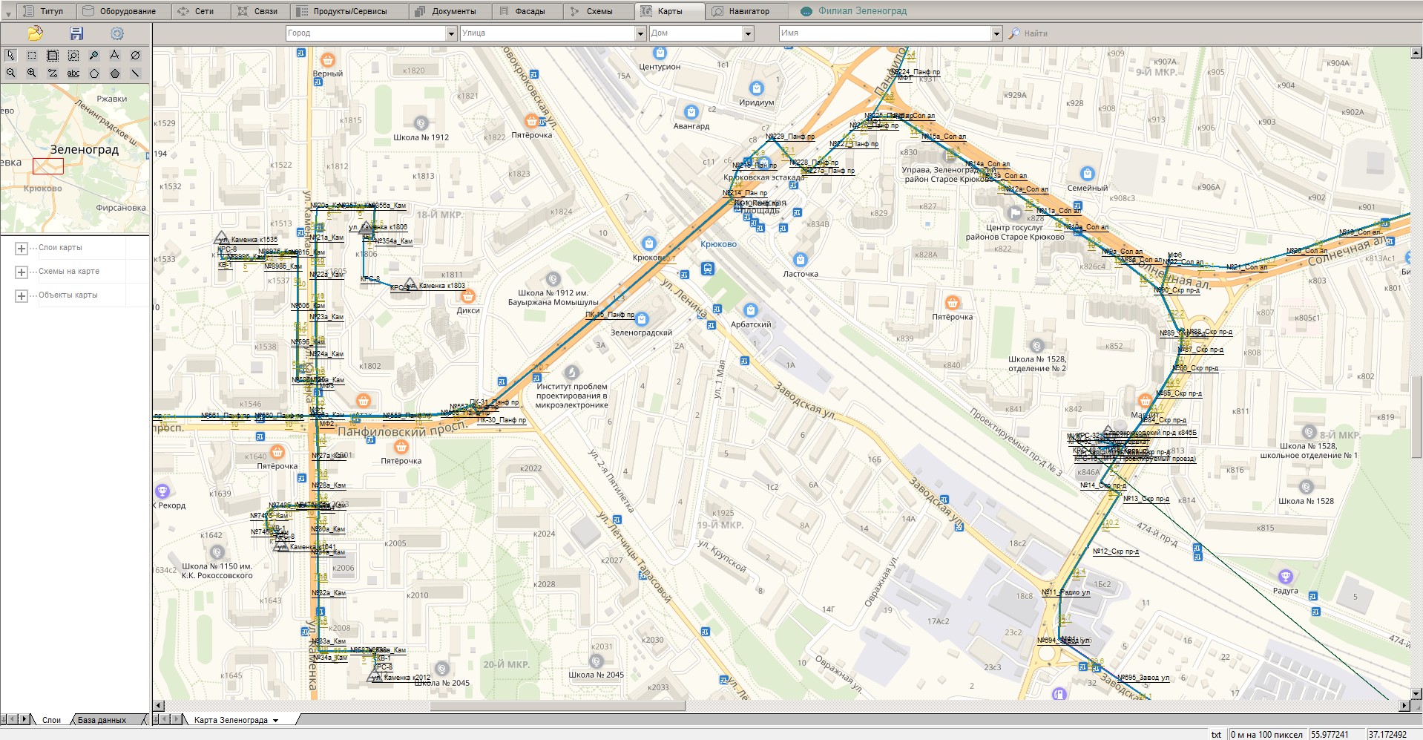The width and height of the screenshot is (1423, 740).
Task: Select the crossed-circle tool
Action: tap(135, 55)
